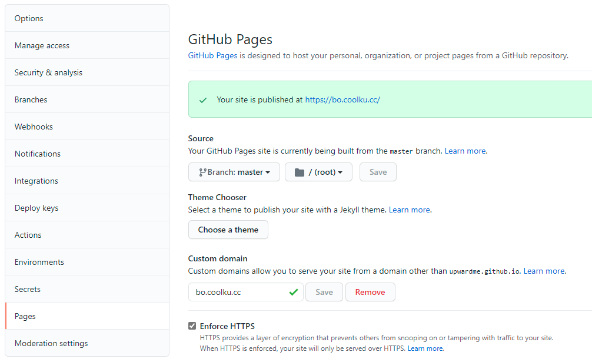Open Learn more link about HTTPS
Image resolution: width=592 pixels, height=362 pixels.
point(425,348)
